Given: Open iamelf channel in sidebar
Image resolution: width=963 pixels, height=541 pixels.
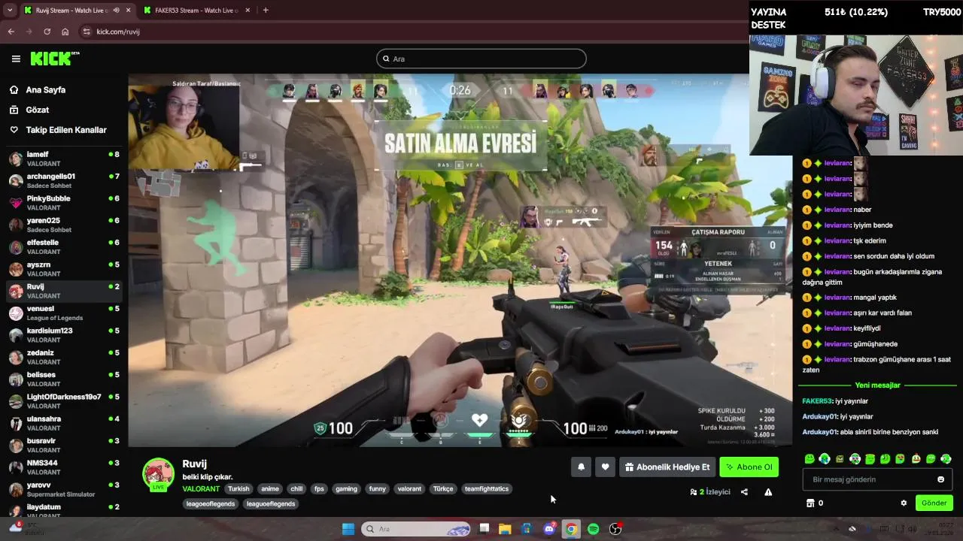Looking at the screenshot, I should click(63, 158).
